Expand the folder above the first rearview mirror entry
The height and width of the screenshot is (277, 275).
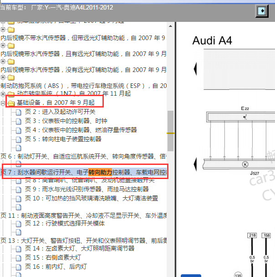3,29
